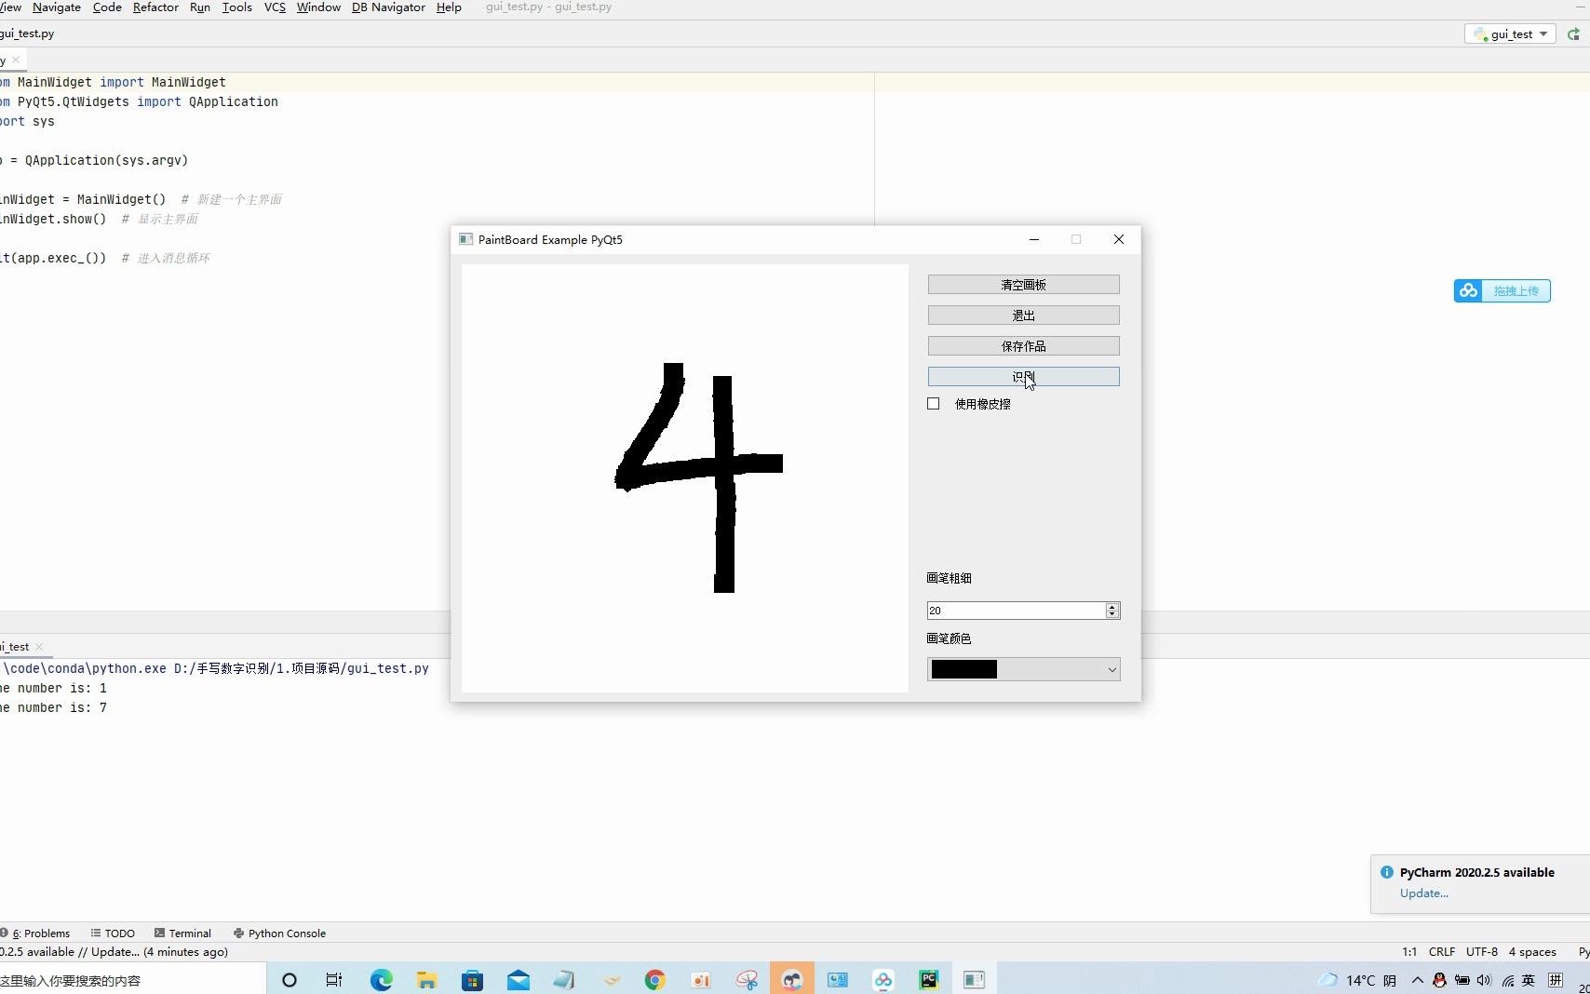The image size is (1590, 994).
Task: Click the Update... link in PyCharm notification
Action: [1423, 893]
